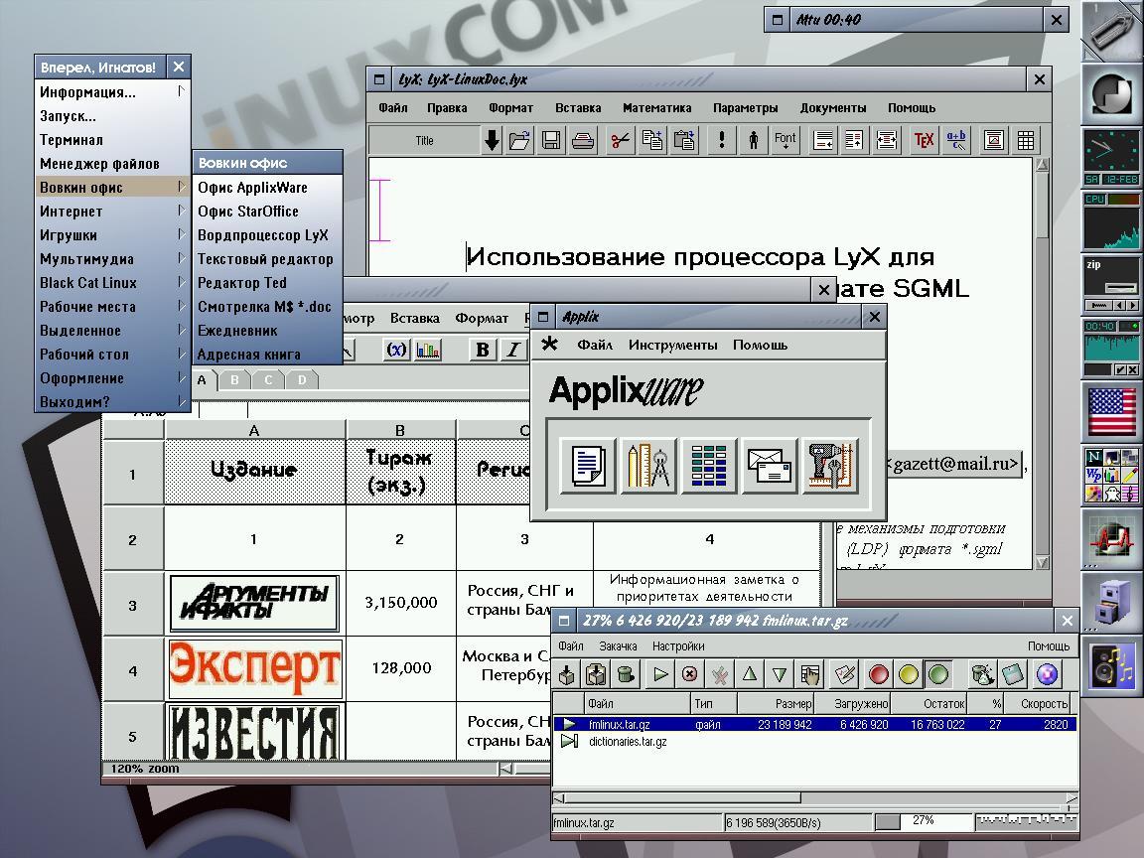Copy selection in LyX toolbar
Viewport: 1144px width, 858px height.
click(651, 139)
